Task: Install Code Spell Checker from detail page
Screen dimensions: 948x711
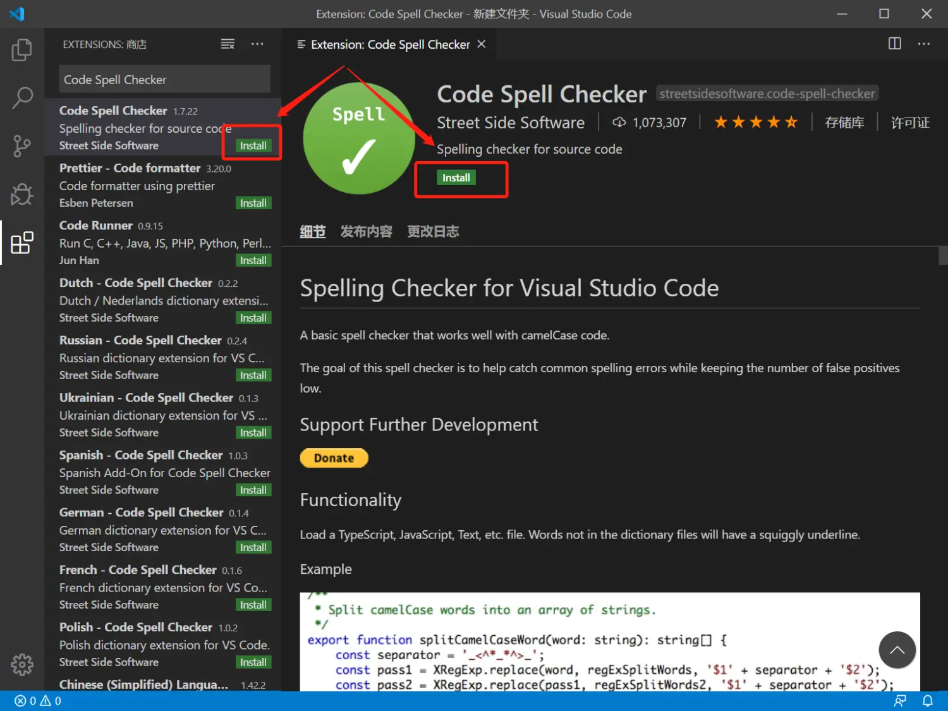Action: pos(456,178)
